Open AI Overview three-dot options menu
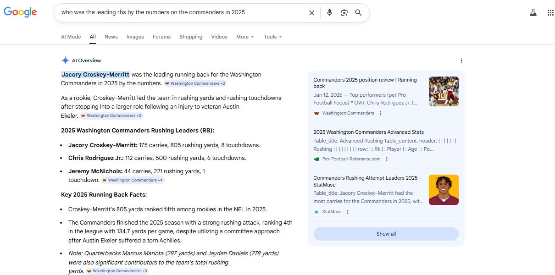 click(x=461, y=60)
